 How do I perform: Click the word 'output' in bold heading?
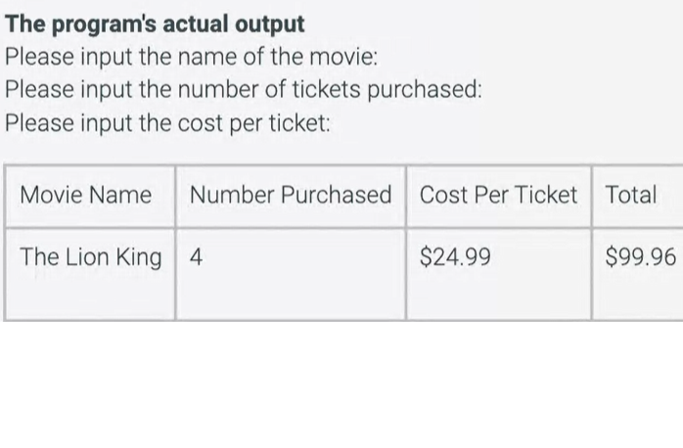[270, 24]
